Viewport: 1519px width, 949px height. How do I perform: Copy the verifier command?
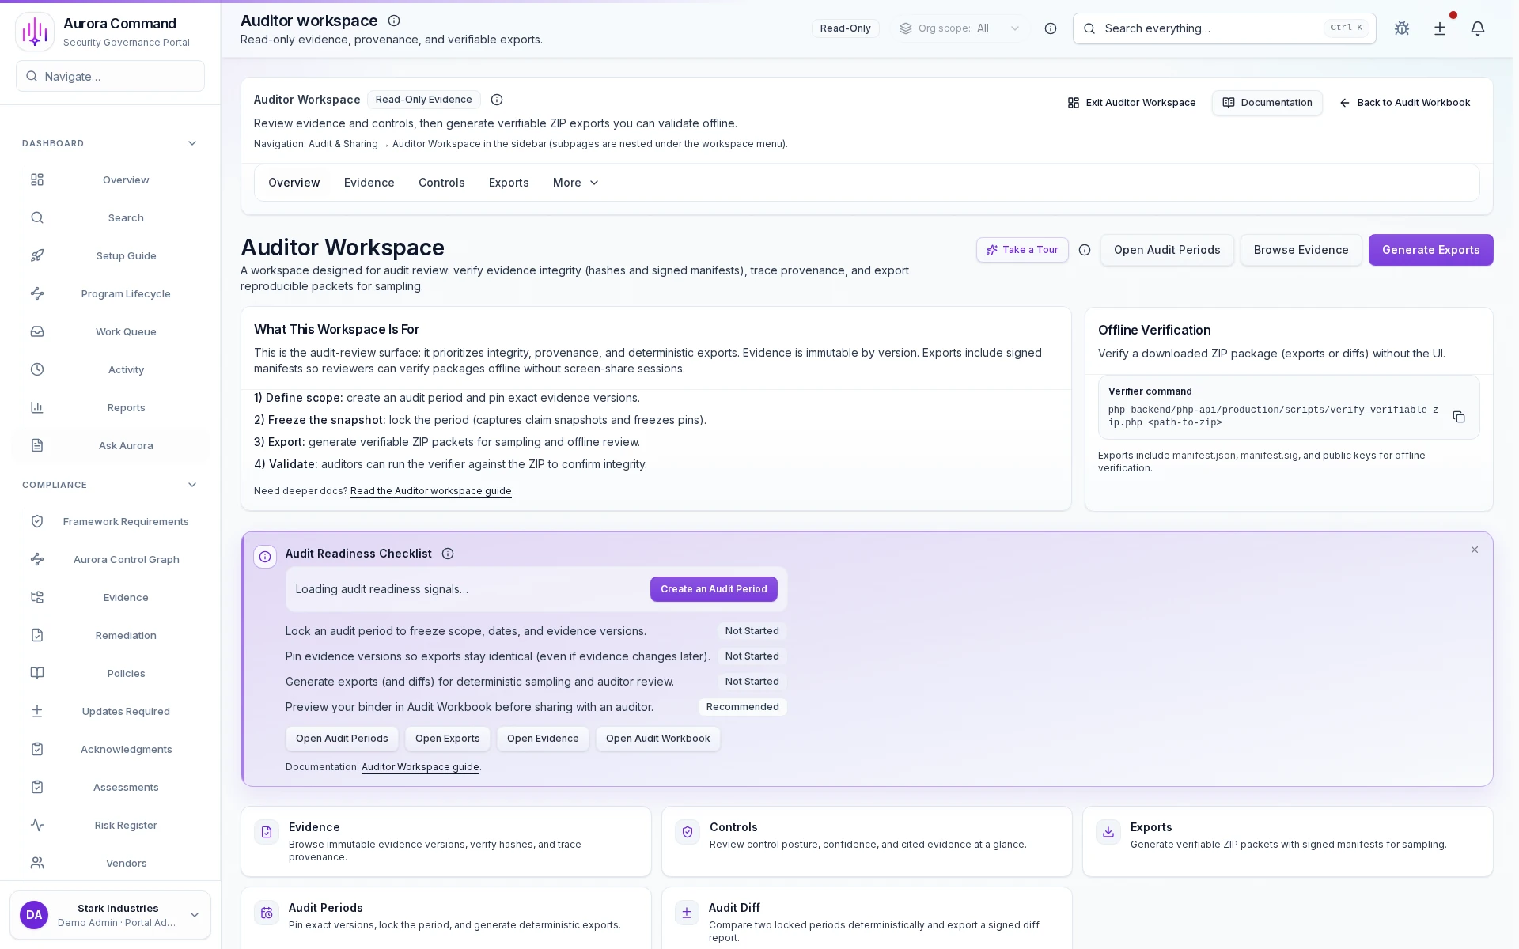point(1460,417)
